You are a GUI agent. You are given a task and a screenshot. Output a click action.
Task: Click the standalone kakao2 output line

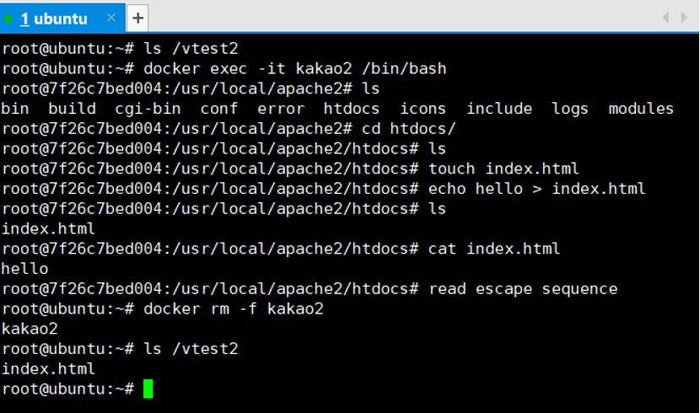point(30,329)
